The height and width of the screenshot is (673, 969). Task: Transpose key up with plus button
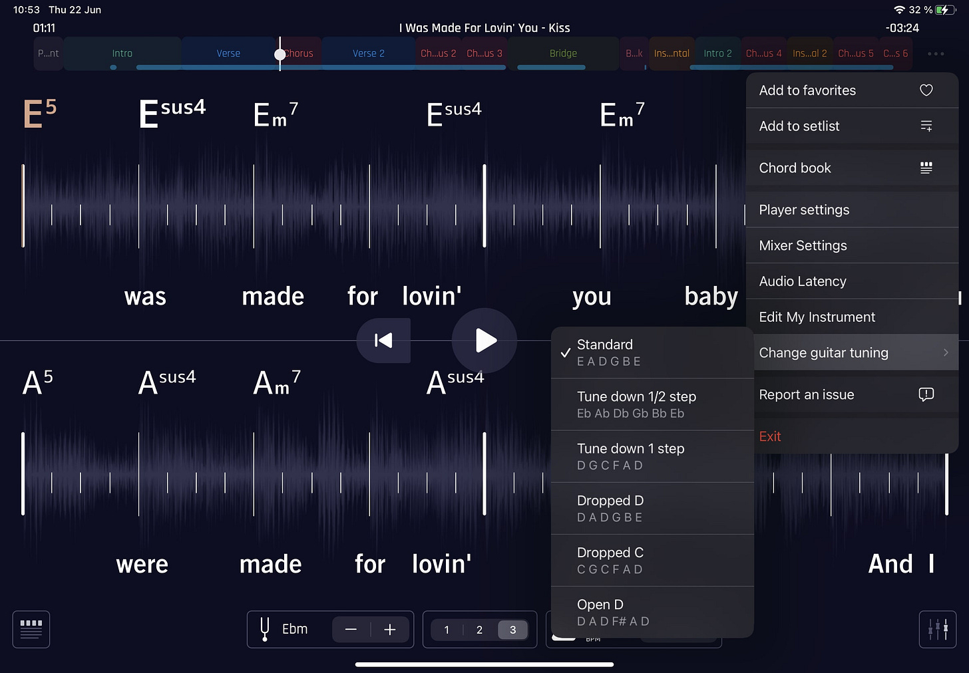click(390, 629)
